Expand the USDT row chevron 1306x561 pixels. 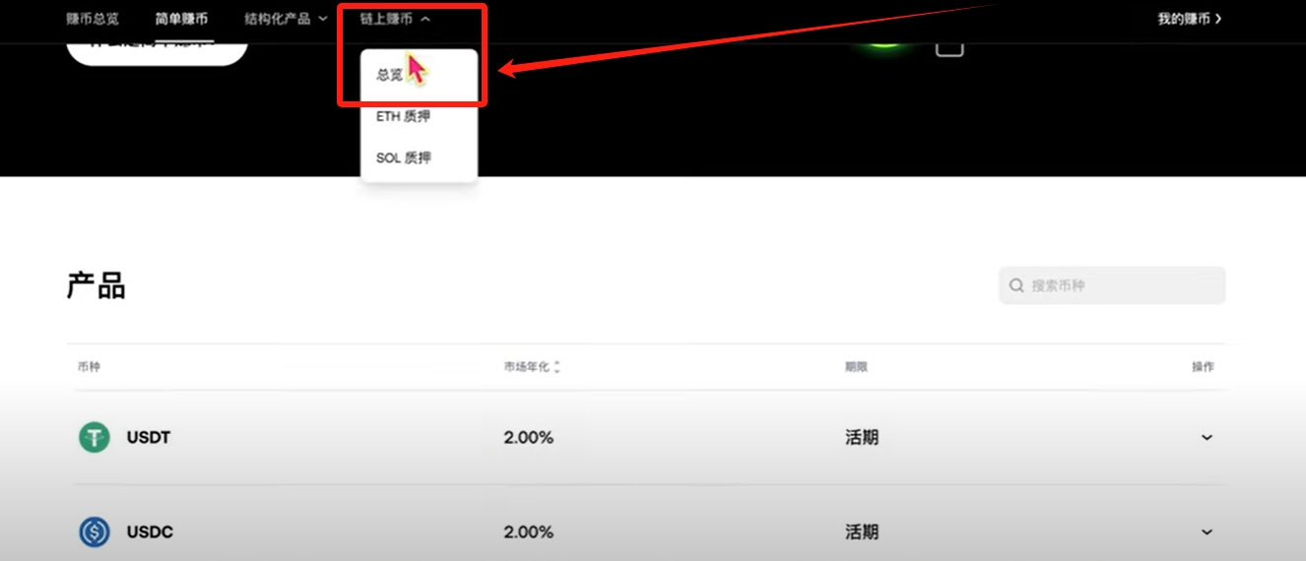click(x=1207, y=438)
